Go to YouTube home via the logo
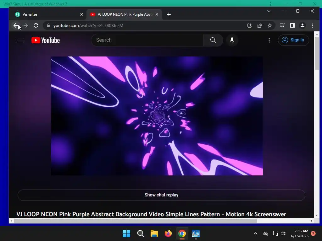Viewport: 322px width, 241px height. tap(46, 40)
